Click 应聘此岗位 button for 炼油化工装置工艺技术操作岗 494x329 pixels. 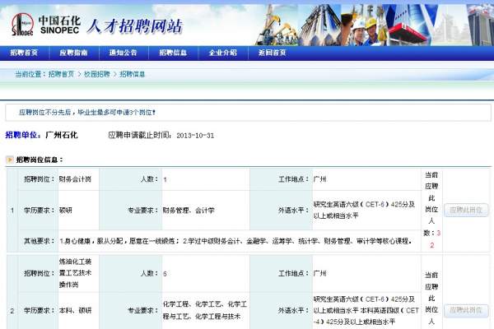click(466, 310)
